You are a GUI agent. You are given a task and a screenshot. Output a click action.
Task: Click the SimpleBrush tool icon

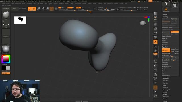pyautogui.click(x=166, y=10)
